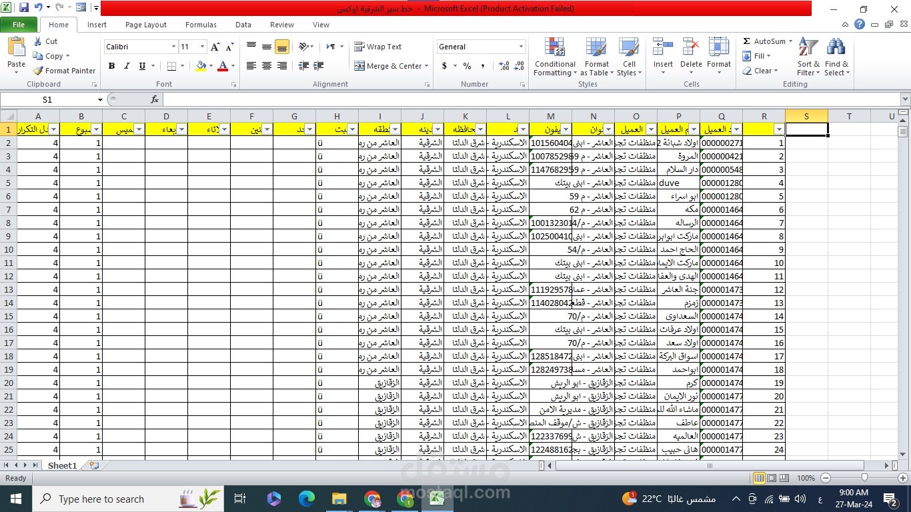Switch to the Insert tab
This screenshot has width=911, height=512.
click(97, 25)
